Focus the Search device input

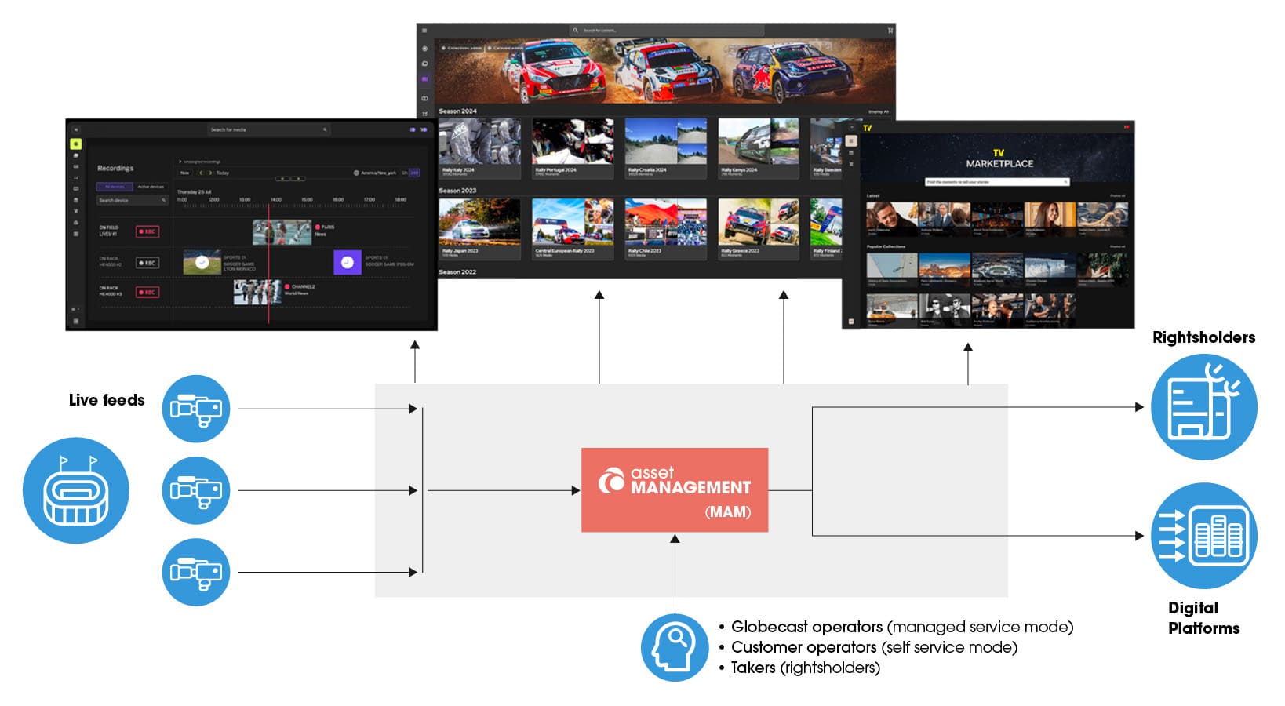click(x=133, y=201)
